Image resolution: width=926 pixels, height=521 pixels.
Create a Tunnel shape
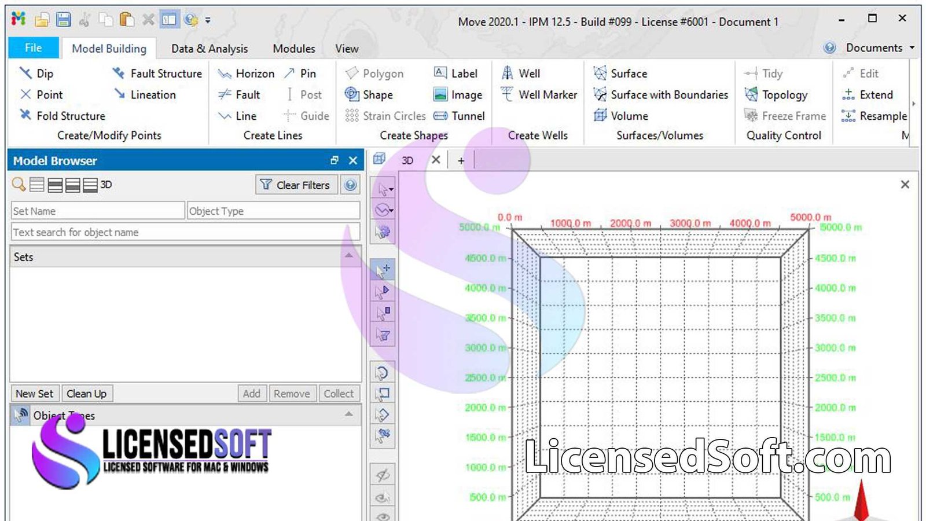point(459,116)
